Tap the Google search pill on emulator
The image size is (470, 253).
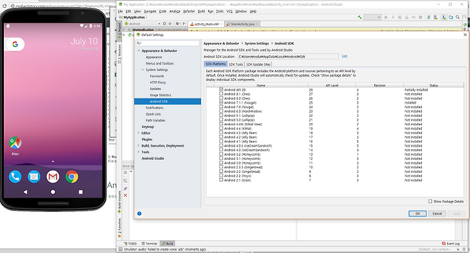[x=15, y=44]
